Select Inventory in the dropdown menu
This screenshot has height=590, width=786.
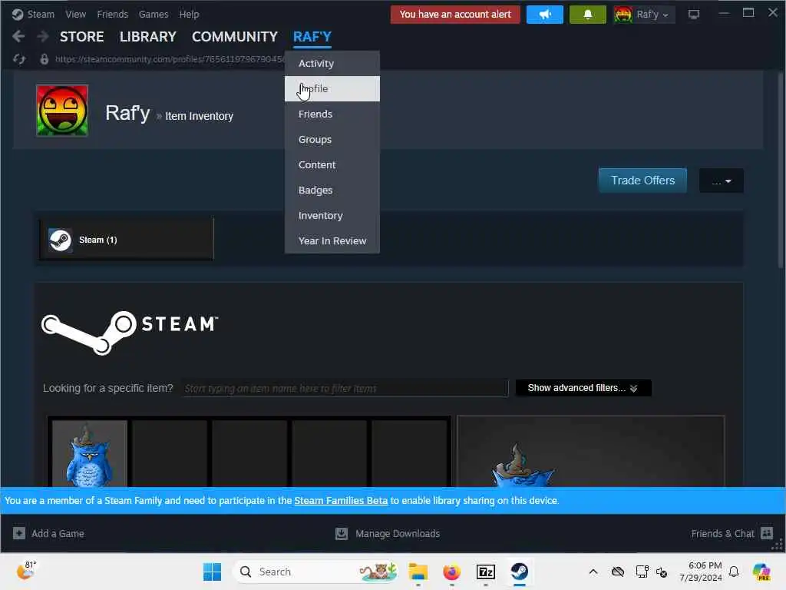coord(332,216)
